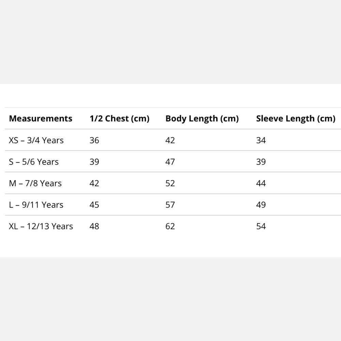Click the XL body length value 62
The width and height of the screenshot is (341, 341).
[x=170, y=226]
